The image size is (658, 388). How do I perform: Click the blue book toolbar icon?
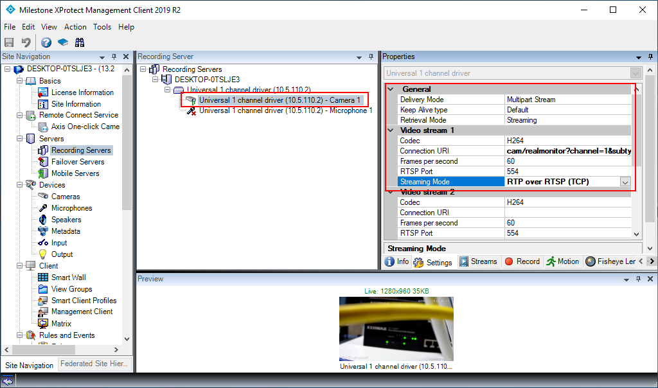point(63,42)
